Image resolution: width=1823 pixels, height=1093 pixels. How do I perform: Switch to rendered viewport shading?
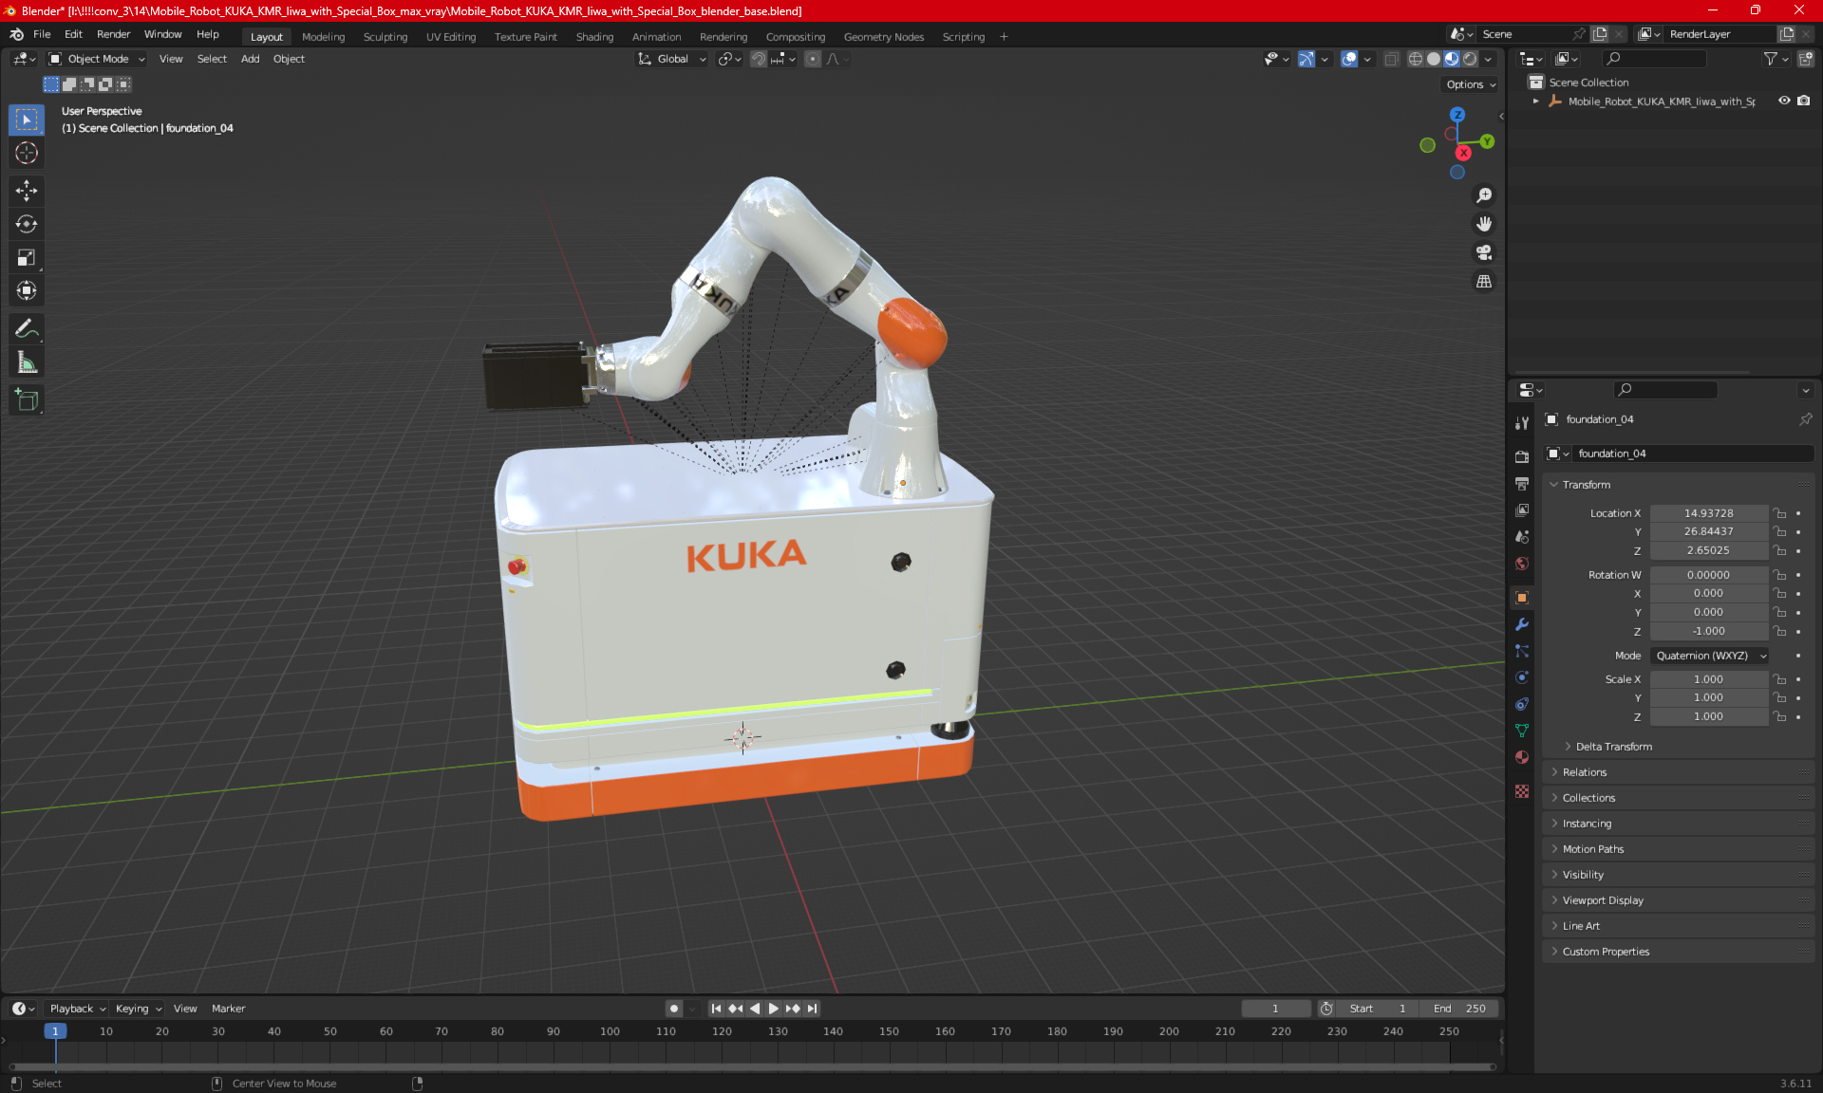click(x=1470, y=59)
